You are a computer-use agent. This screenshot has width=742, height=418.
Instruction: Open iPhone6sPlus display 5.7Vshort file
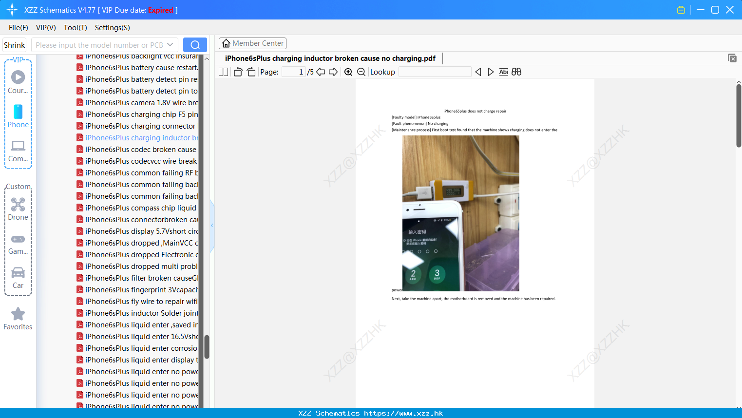137,231
